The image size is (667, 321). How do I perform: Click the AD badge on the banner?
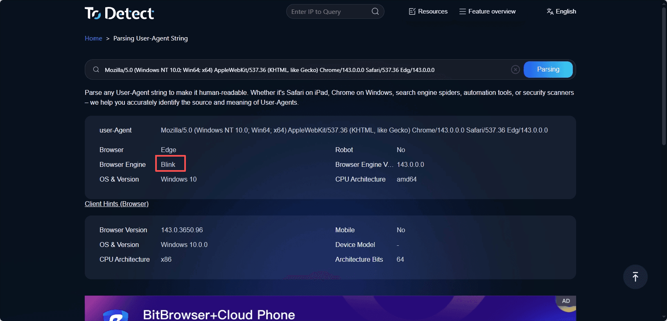click(x=566, y=301)
